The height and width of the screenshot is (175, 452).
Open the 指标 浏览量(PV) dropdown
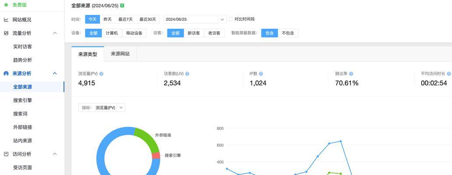(102, 108)
